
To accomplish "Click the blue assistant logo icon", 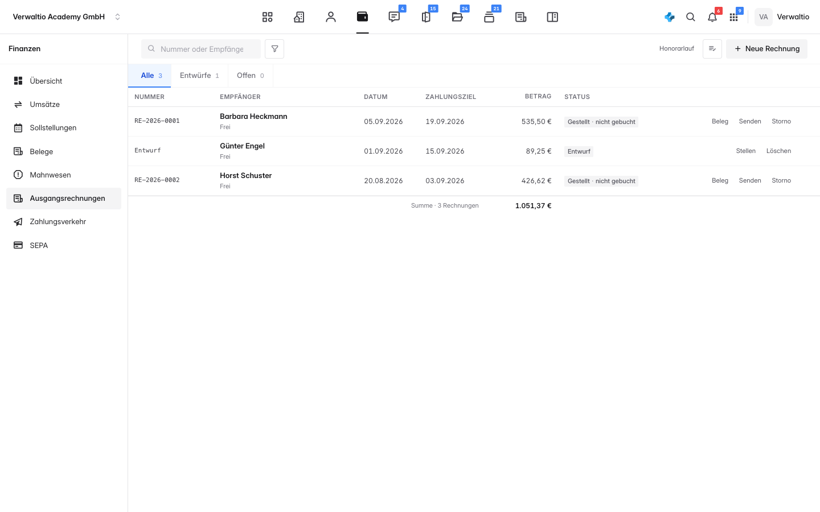I will point(670,17).
